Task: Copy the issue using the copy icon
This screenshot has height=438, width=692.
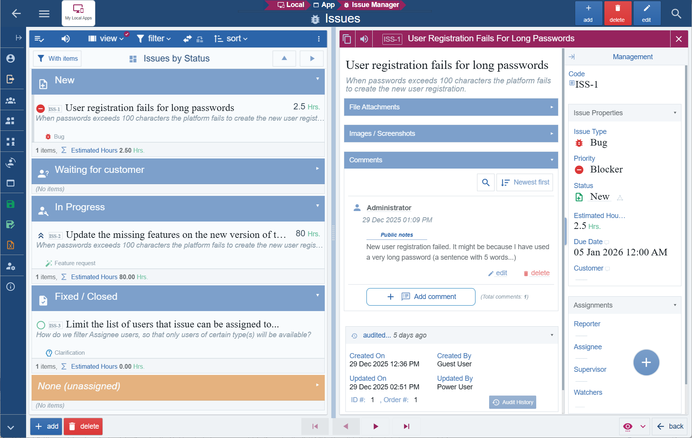Action: click(x=347, y=39)
